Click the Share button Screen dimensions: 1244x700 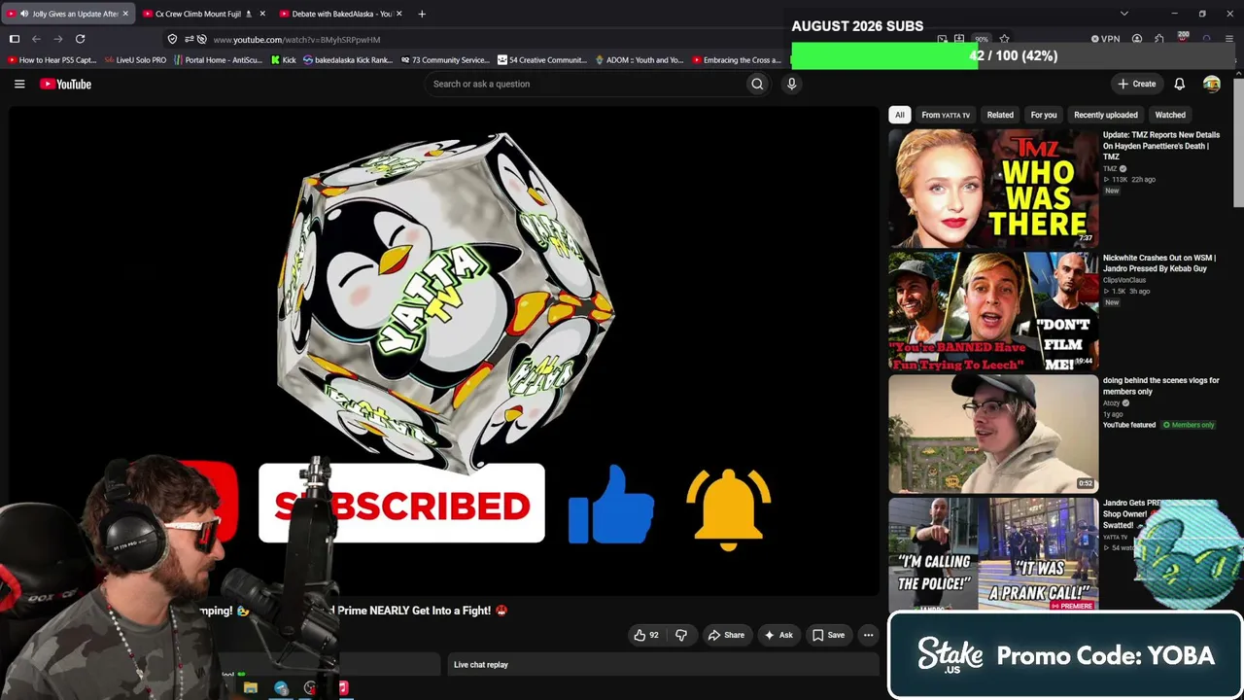coord(726,635)
